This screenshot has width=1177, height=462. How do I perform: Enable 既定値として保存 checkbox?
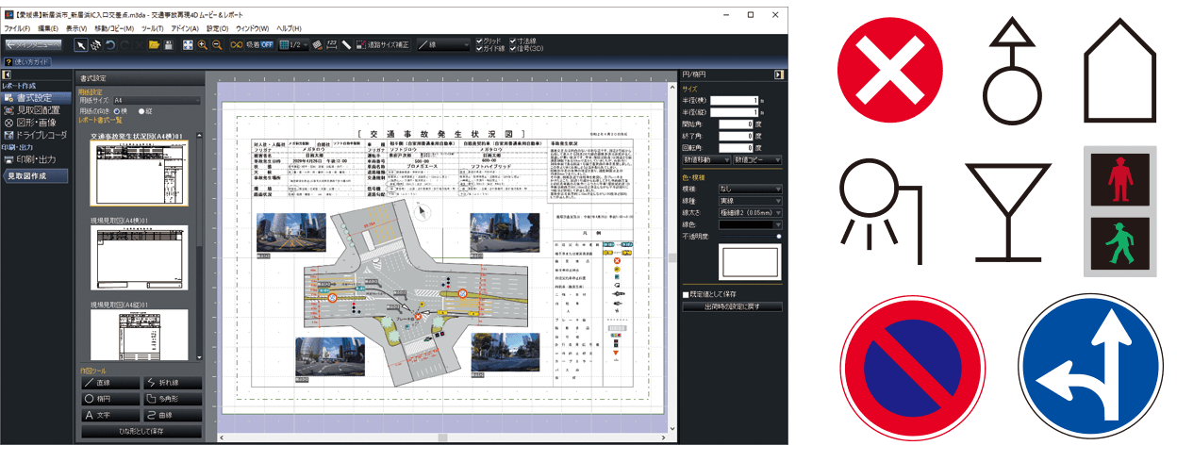tap(686, 295)
